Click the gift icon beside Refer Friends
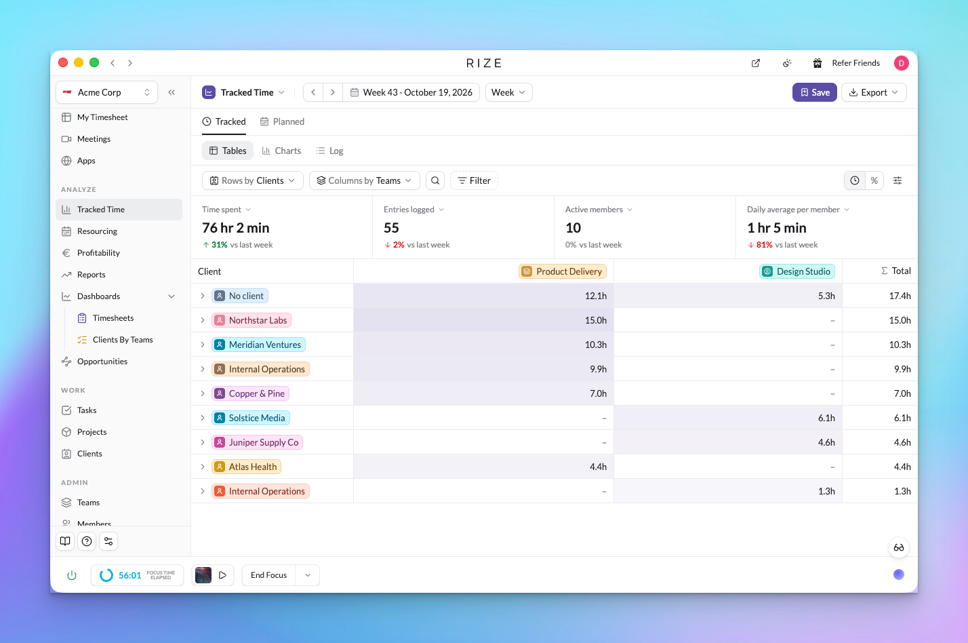The image size is (968, 643). pyautogui.click(x=818, y=63)
